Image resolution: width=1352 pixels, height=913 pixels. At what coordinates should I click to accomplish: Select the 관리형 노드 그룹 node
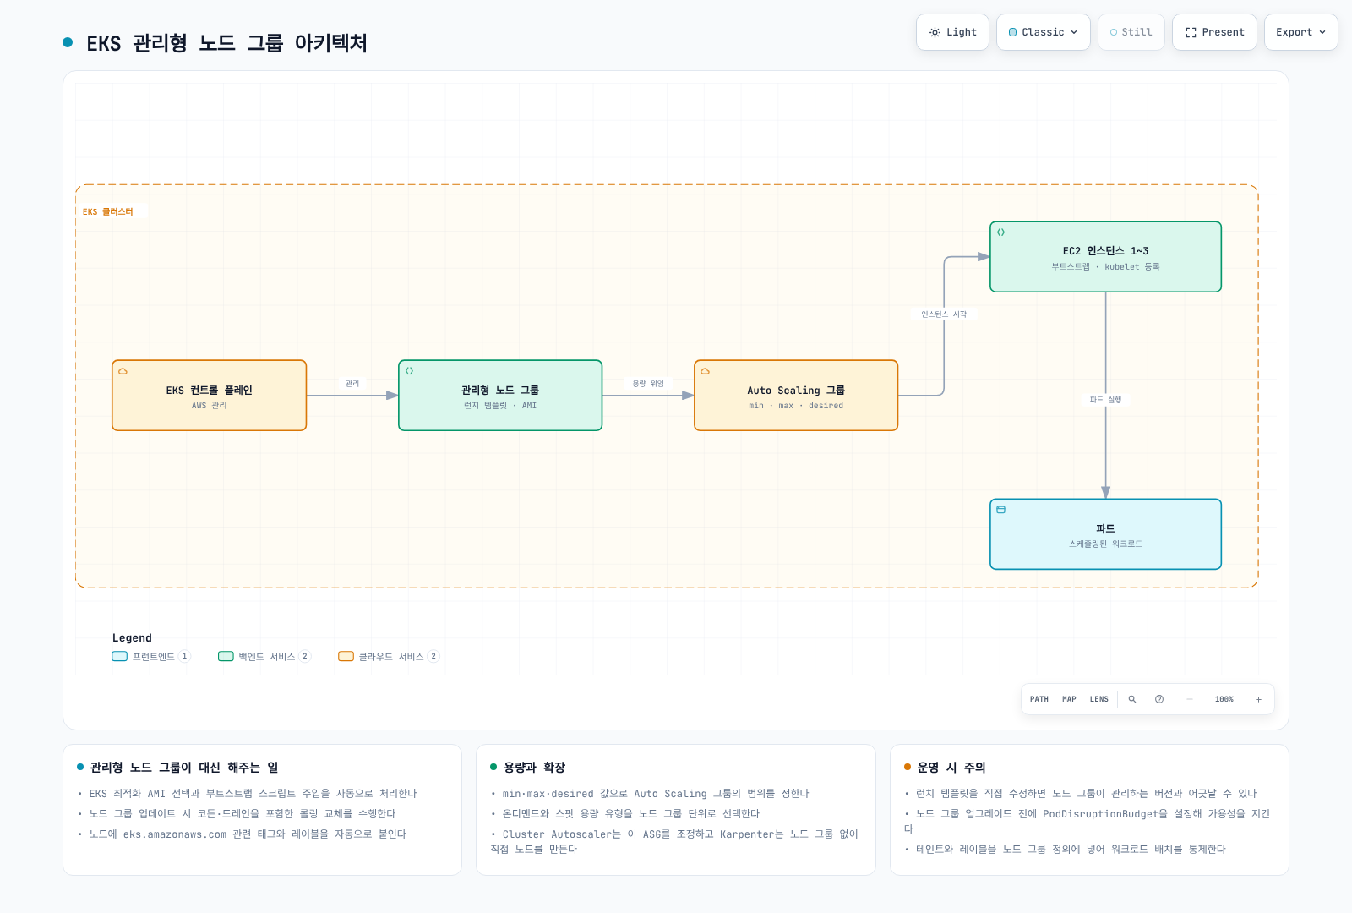500,396
